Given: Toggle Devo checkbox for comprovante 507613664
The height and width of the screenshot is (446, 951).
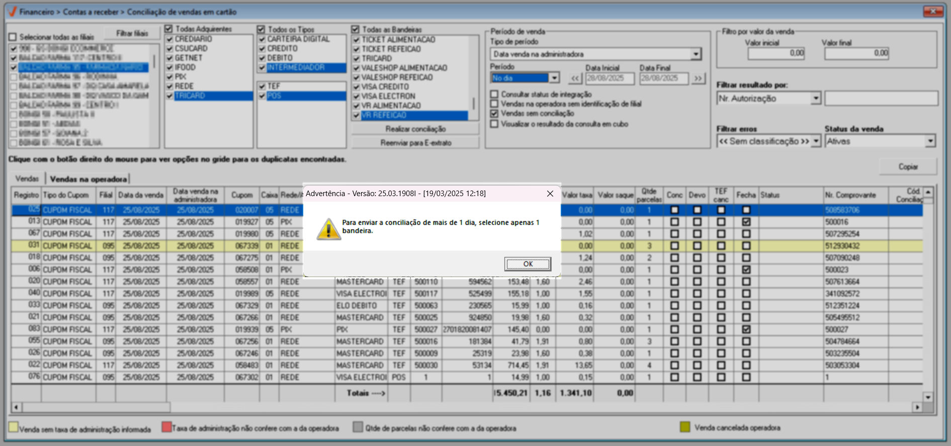Looking at the screenshot, I should [x=697, y=282].
